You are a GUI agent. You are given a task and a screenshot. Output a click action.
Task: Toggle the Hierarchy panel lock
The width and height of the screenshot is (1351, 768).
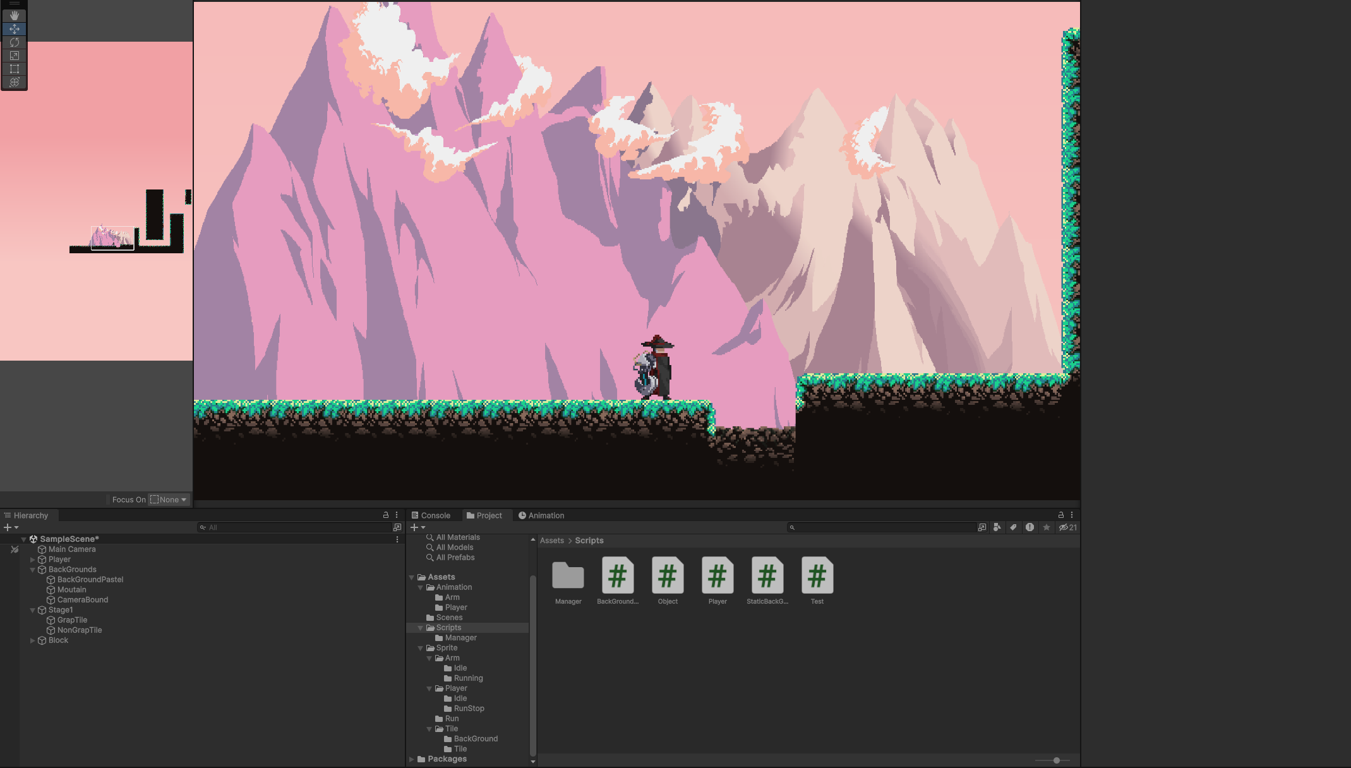click(x=386, y=515)
